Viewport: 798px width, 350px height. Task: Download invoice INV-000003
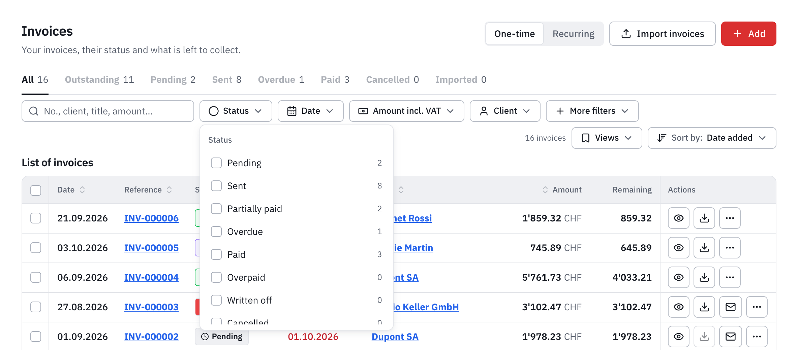coord(704,307)
